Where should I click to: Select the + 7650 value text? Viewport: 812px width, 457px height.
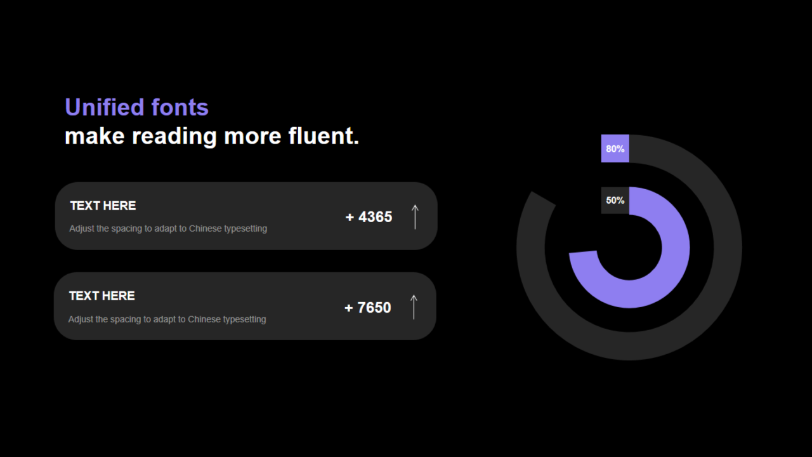(367, 308)
